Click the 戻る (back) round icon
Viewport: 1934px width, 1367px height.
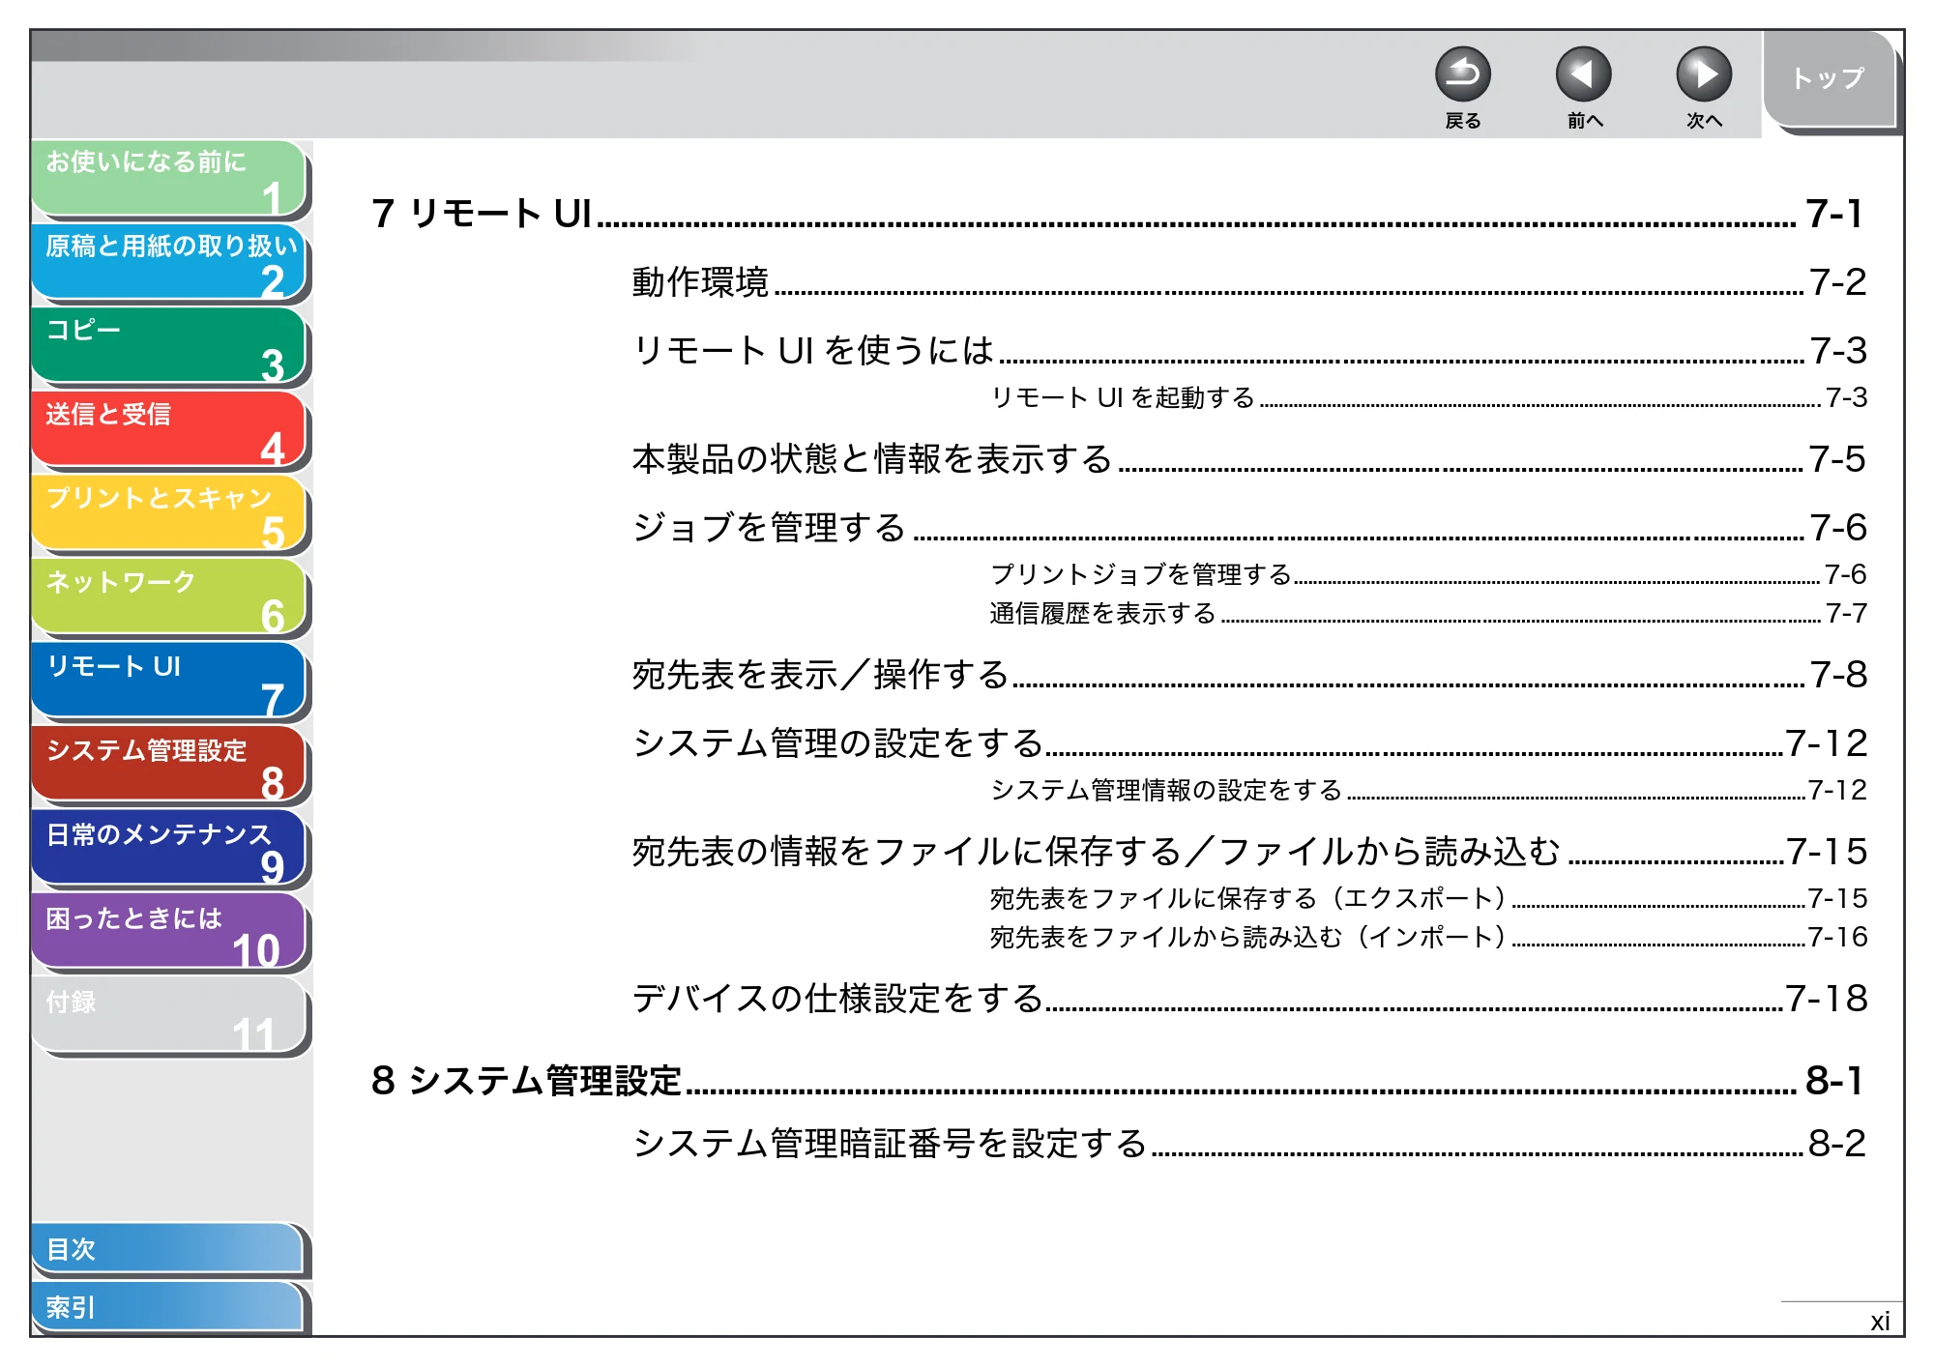point(1462,74)
